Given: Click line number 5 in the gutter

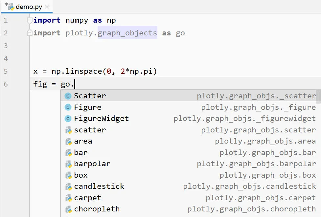Looking at the screenshot, I should point(6,71).
